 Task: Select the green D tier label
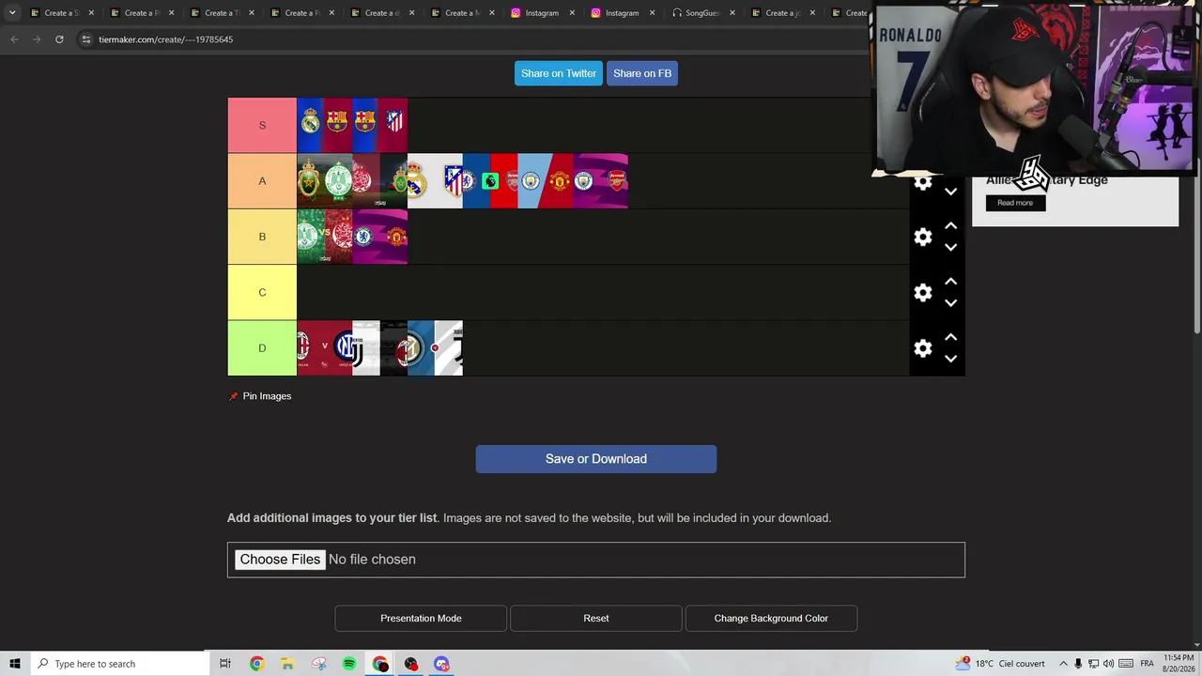(262, 348)
